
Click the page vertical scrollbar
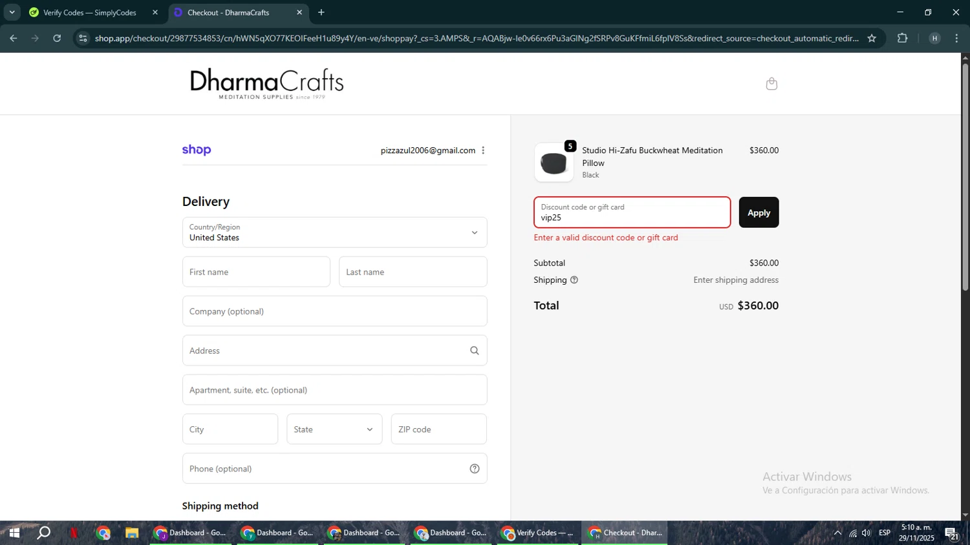[965, 178]
